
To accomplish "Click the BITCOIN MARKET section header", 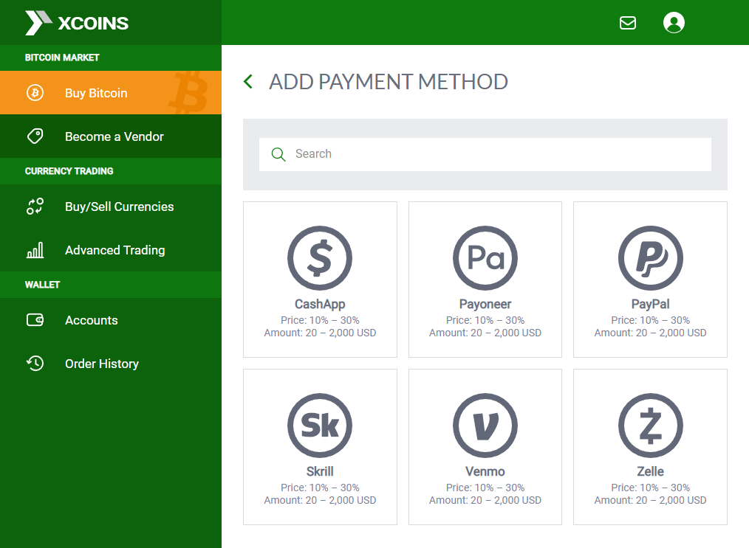I will [x=62, y=58].
